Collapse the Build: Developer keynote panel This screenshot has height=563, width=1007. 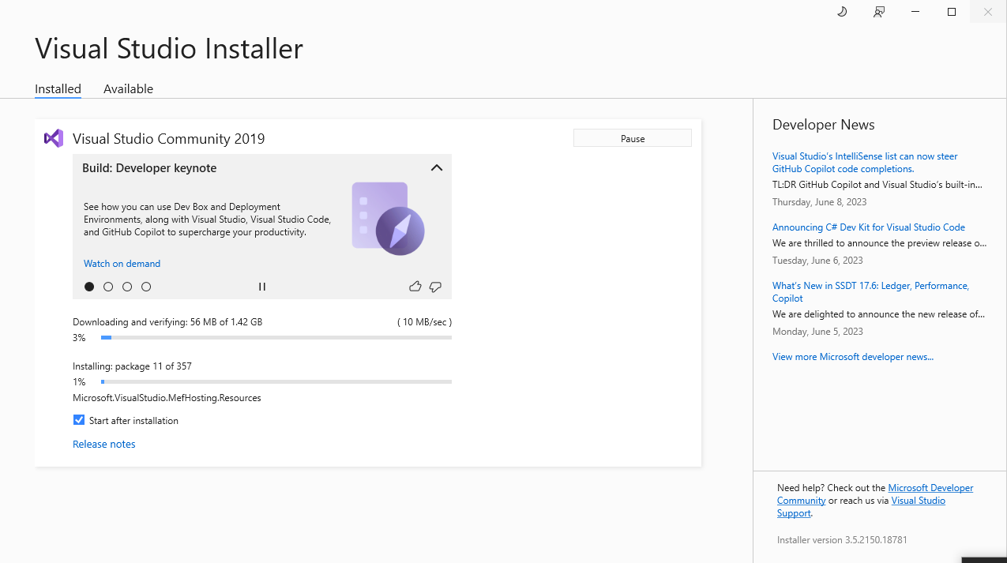(436, 167)
